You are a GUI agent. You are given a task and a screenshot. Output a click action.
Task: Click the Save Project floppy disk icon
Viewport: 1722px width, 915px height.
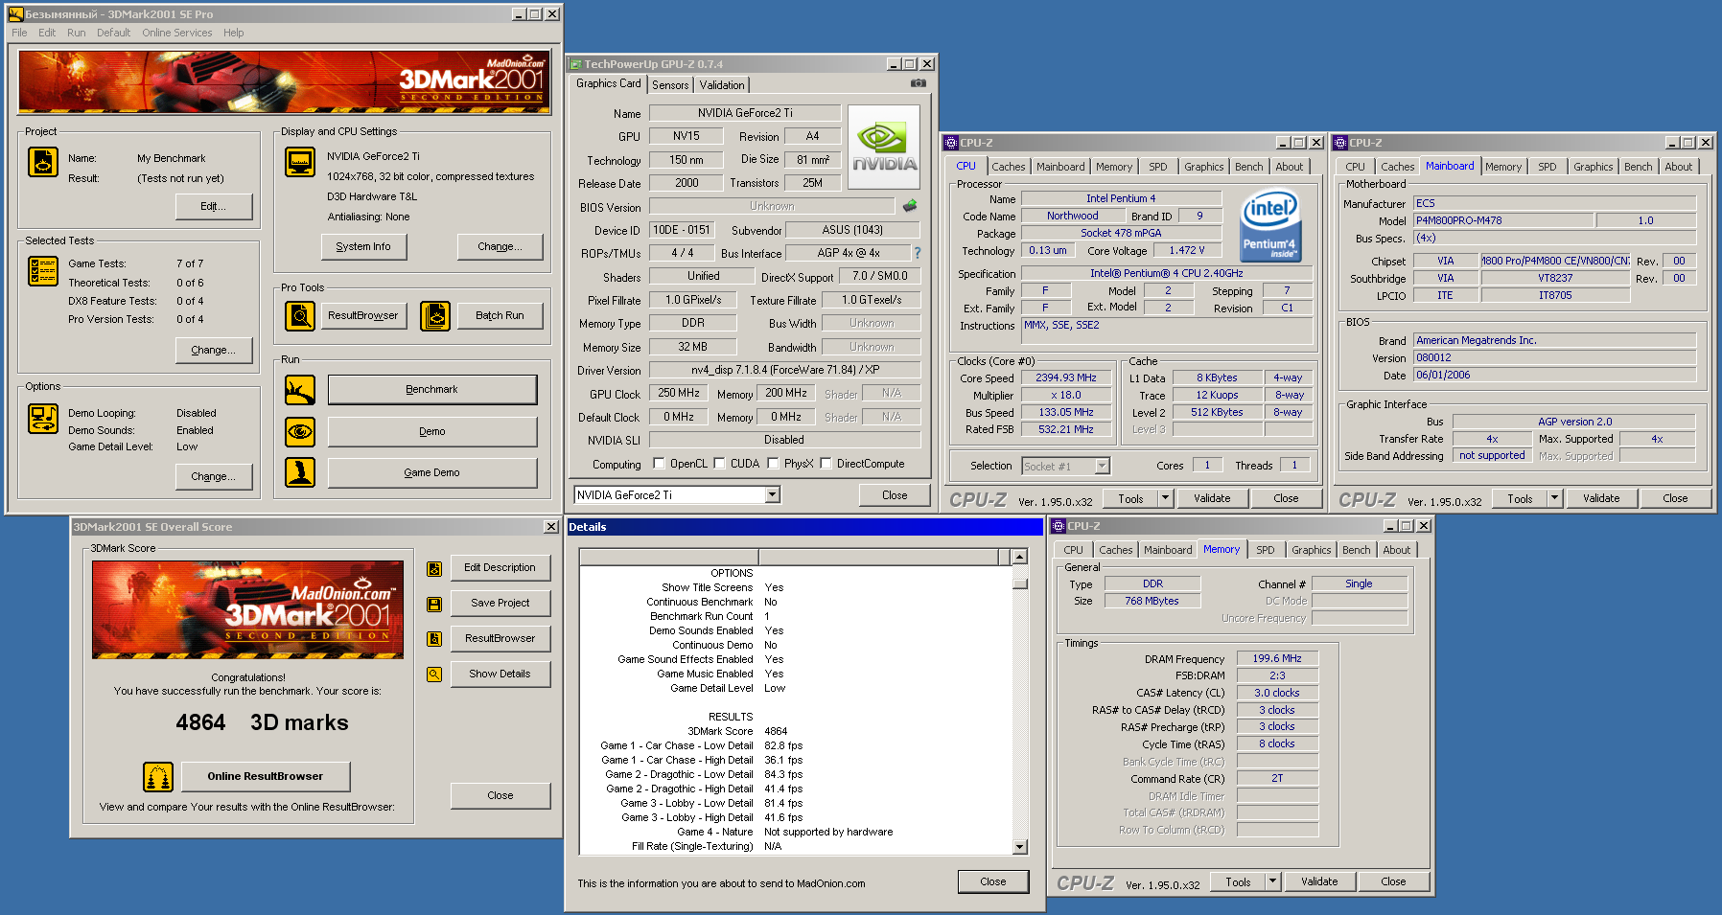434,604
